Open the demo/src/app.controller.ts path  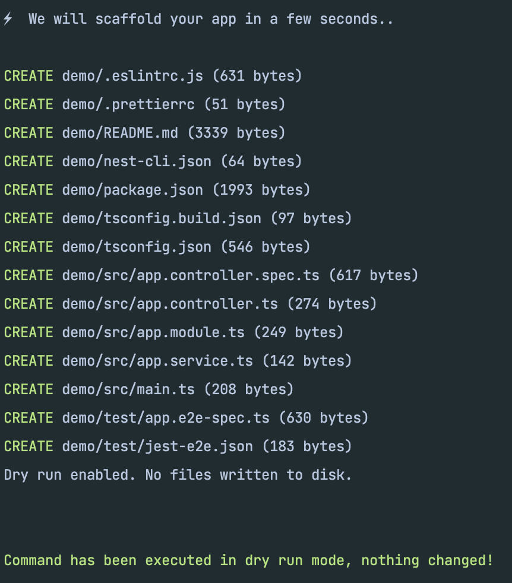(170, 304)
